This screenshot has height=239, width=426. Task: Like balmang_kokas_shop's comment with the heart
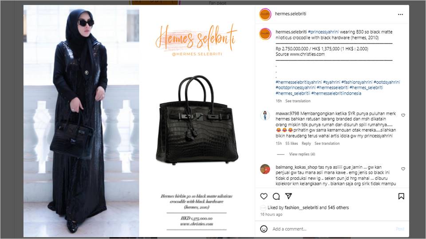(x=403, y=169)
